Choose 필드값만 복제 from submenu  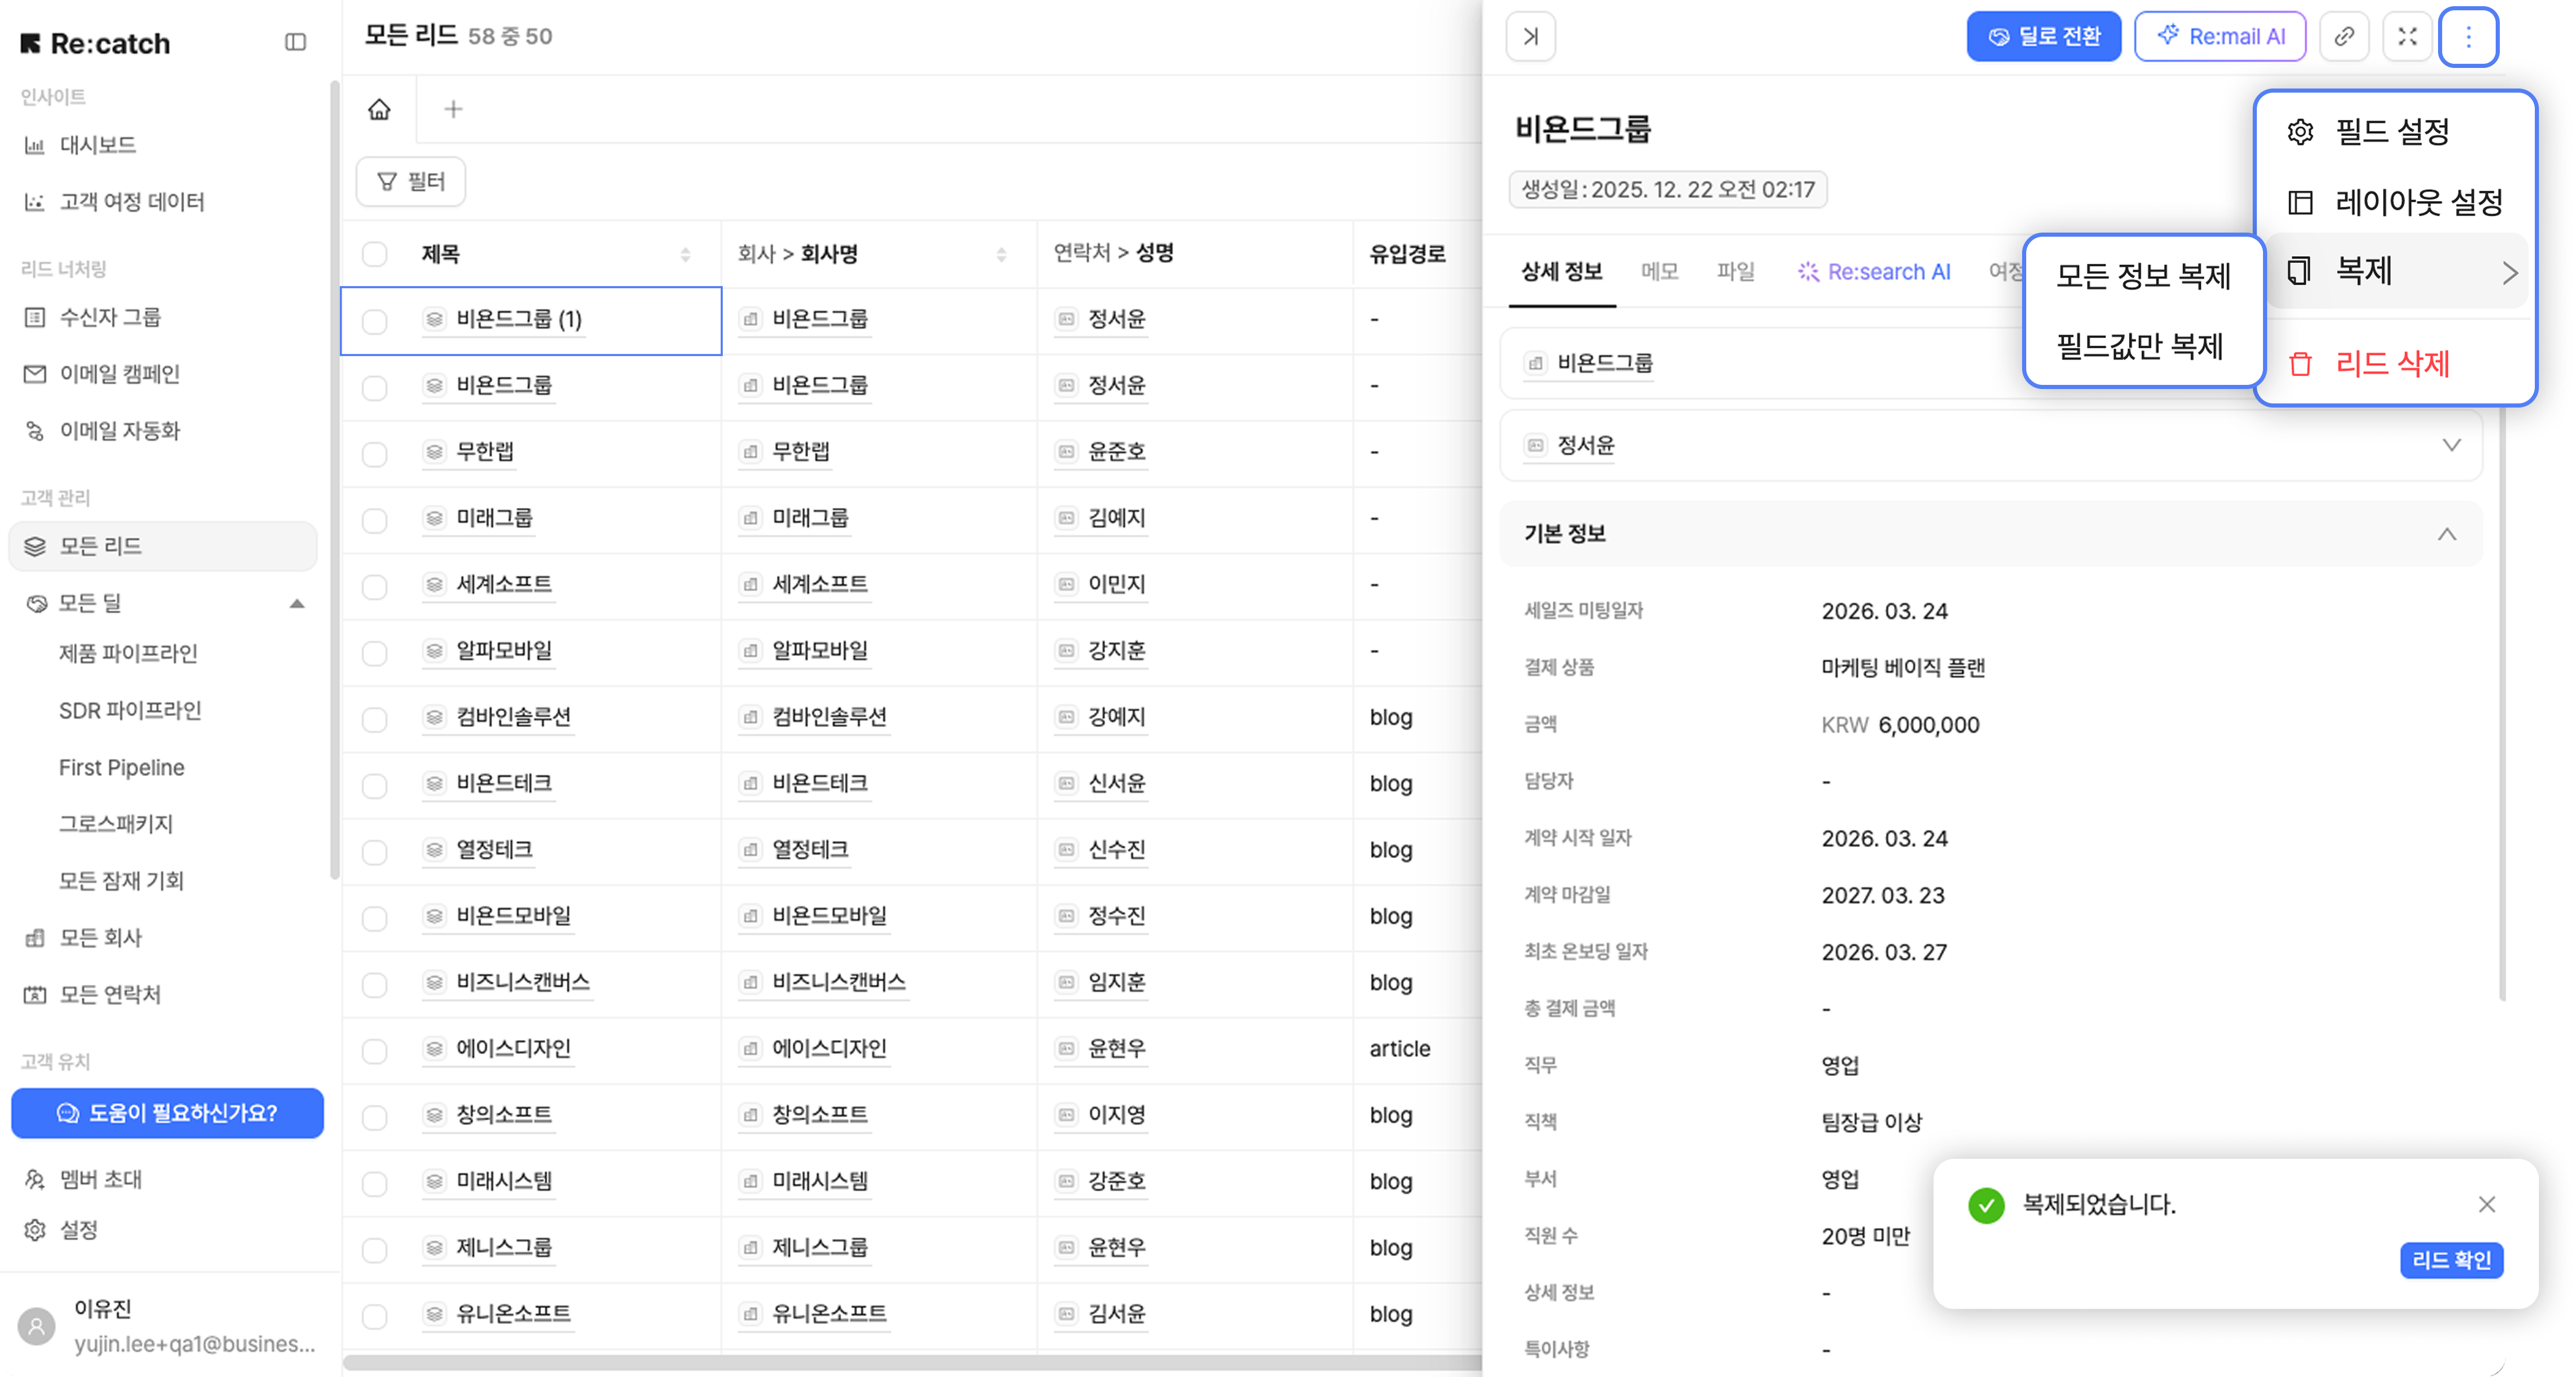[2139, 347]
